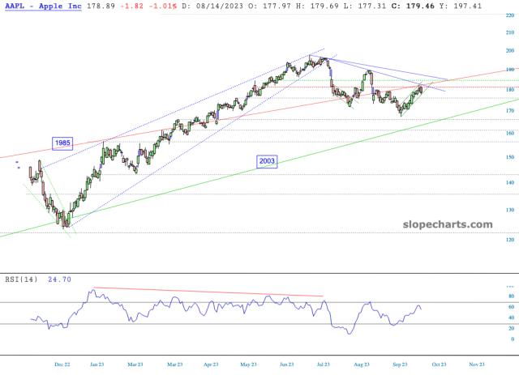The width and height of the screenshot is (519, 375).
Task: Click the 130 price axis label
Action: 510,210
